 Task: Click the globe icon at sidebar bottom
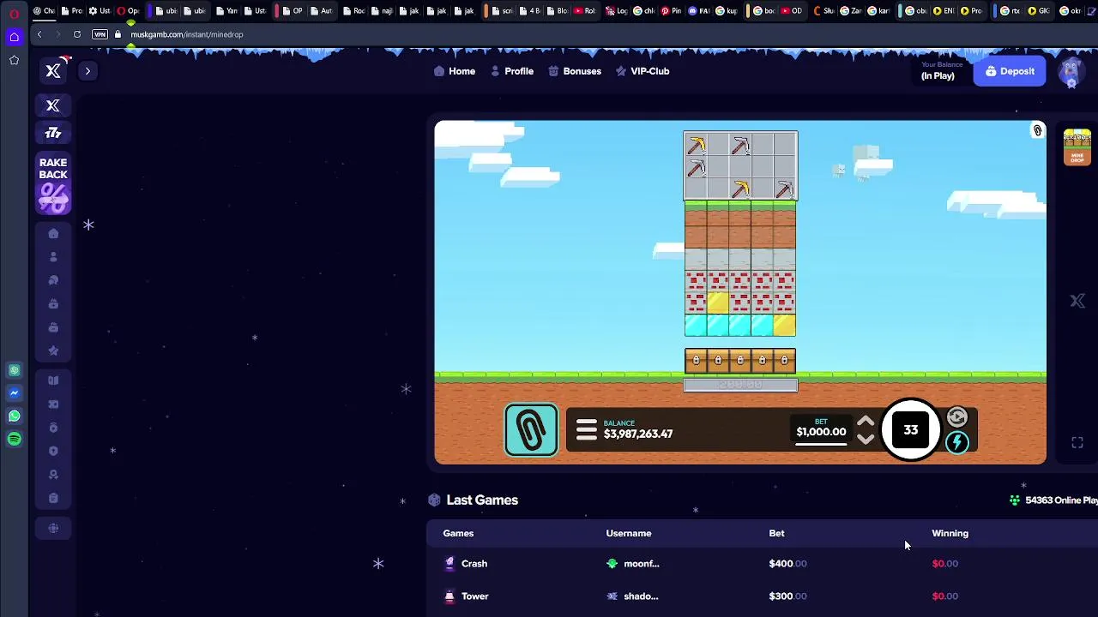click(x=53, y=528)
